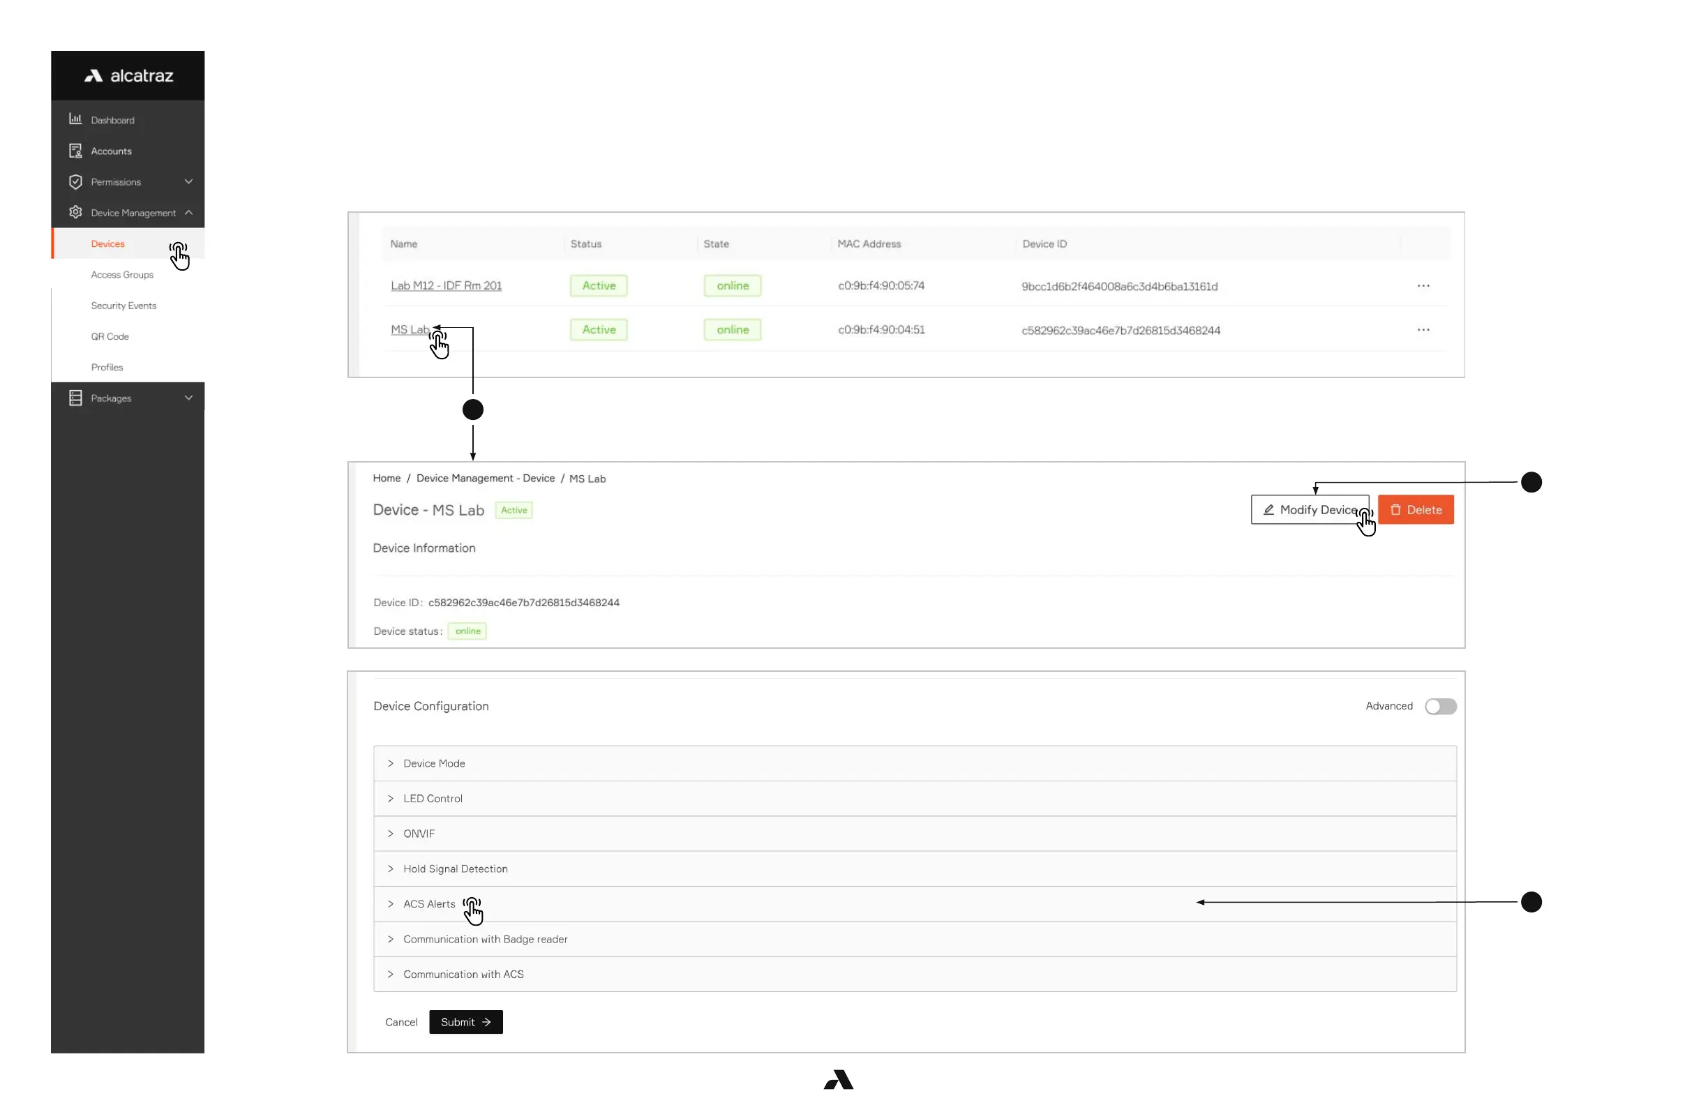
Task: Click the Packages icon in sidebar
Action: click(x=75, y=398)
